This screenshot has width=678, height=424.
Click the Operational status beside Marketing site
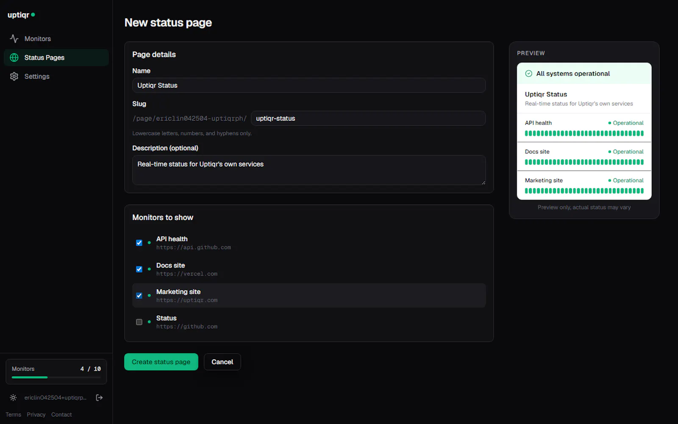[x=626, y=181]
